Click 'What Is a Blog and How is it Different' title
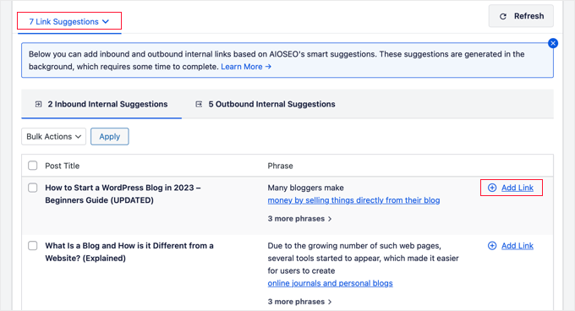This screenshot has height=311, width=575. [x=129, y=252]
